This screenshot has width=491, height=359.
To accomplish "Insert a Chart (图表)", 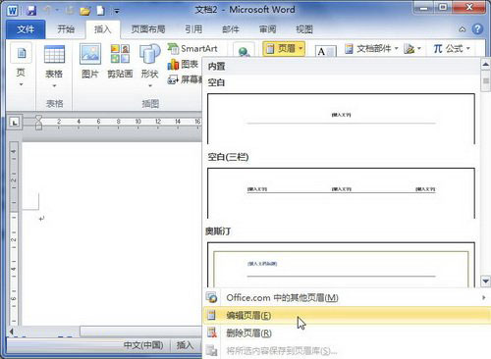I will 183,64.
